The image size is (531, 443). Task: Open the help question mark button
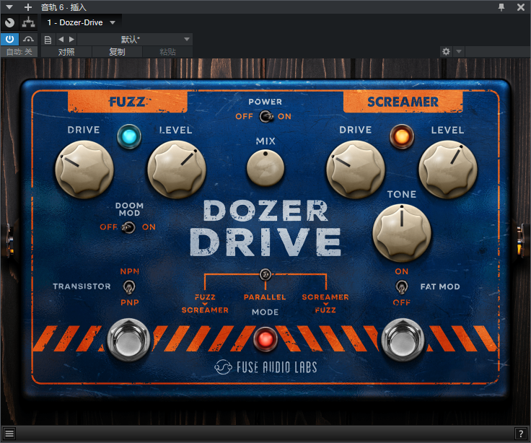point(520,433)
